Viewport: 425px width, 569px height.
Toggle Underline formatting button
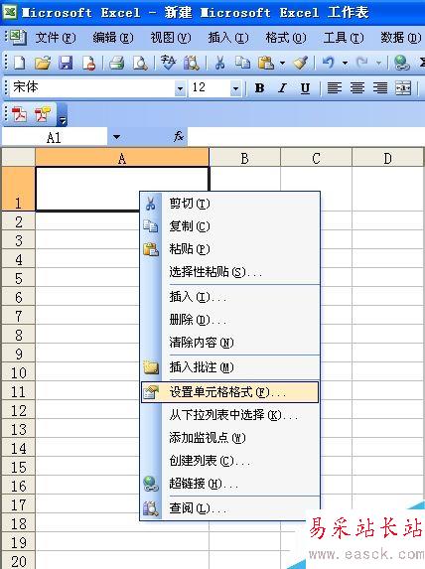[x=305, y=87]
